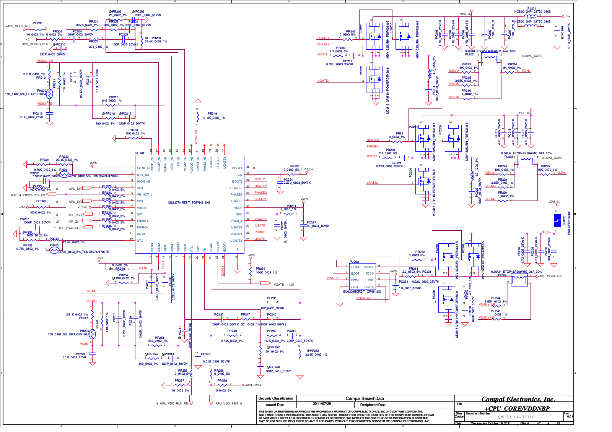Click the 'VGATE' output port
Screen dimensions: 612x432
click(x=265, y=283)
